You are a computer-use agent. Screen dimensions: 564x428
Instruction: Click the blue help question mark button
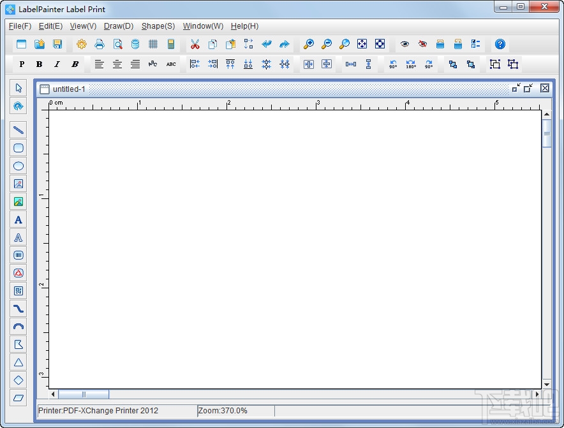pos(500,44)
